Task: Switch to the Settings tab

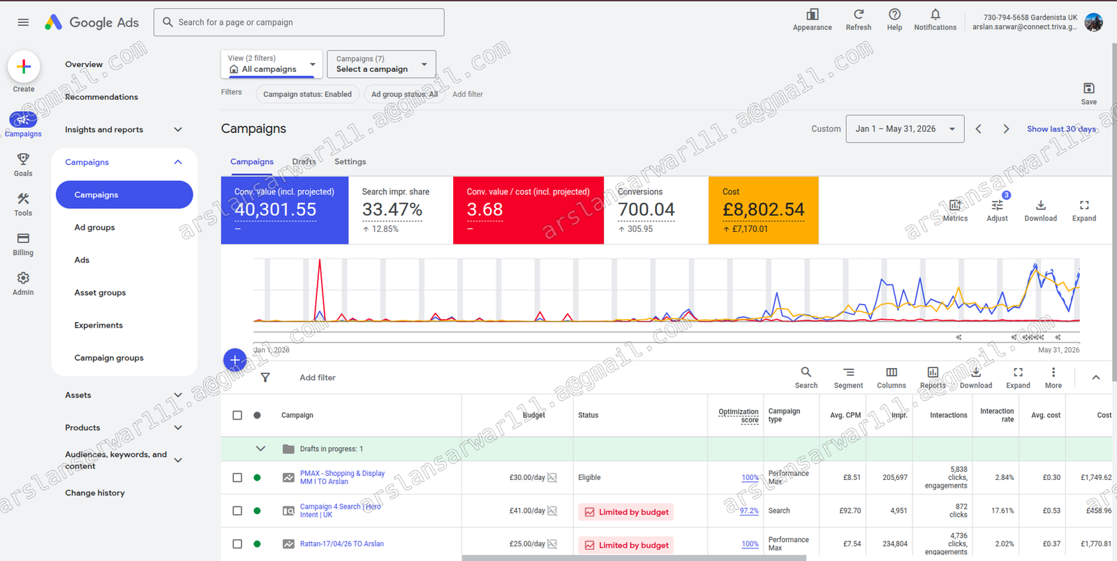Action: (350, 161)
